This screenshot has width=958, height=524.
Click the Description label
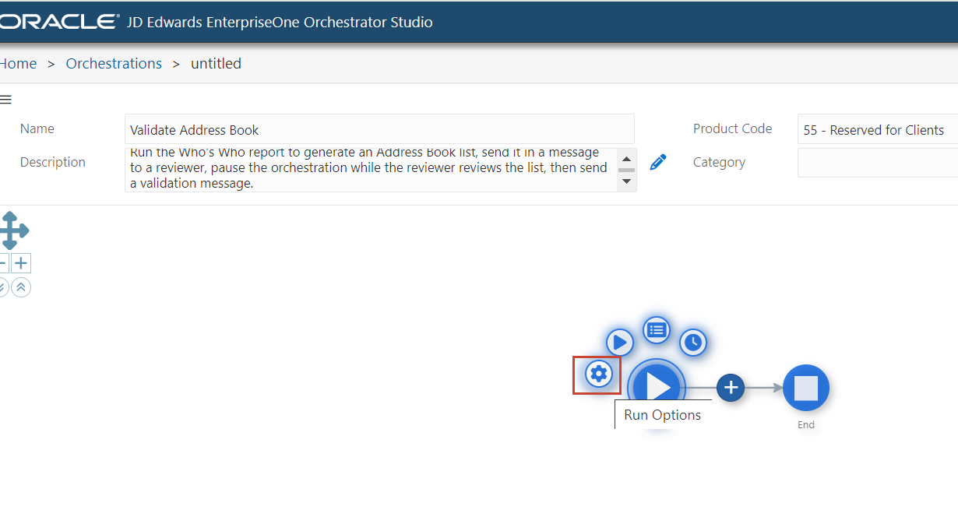53,162
